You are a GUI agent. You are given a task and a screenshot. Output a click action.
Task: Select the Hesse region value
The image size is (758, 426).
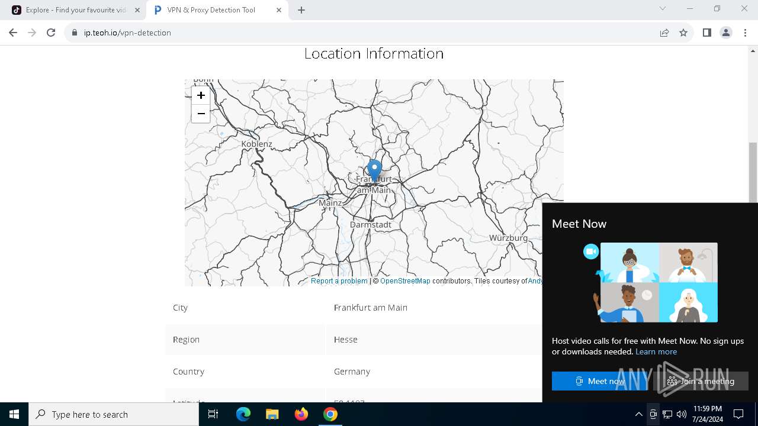coord(346,340)
